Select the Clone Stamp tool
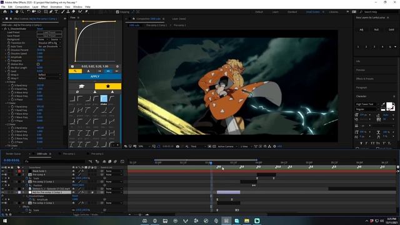The width and height of the screenshot is (400, 225). point(68,12)
